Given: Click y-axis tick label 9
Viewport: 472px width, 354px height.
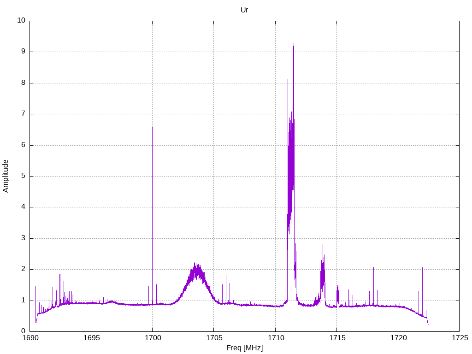Looking at the screenshot, I should point(23,52).
